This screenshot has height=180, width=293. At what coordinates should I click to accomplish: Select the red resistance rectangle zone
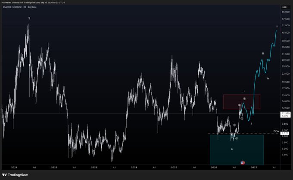click(x=242, y=102)
